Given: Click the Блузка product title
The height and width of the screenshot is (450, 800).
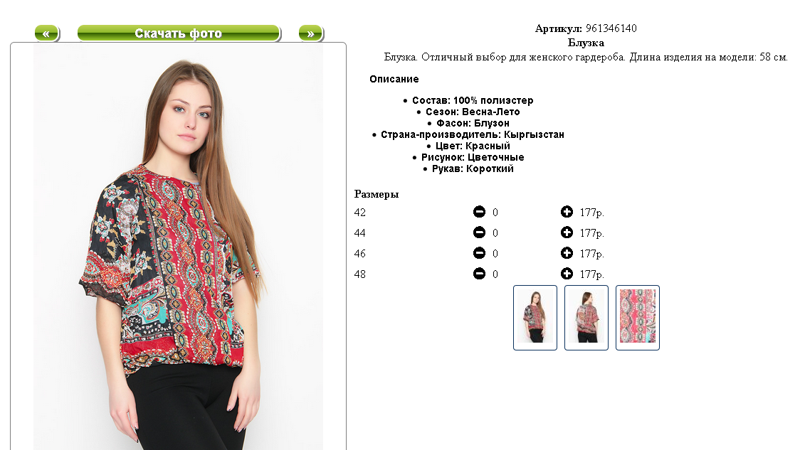Looking at the screenshot, I should [586, 43].
